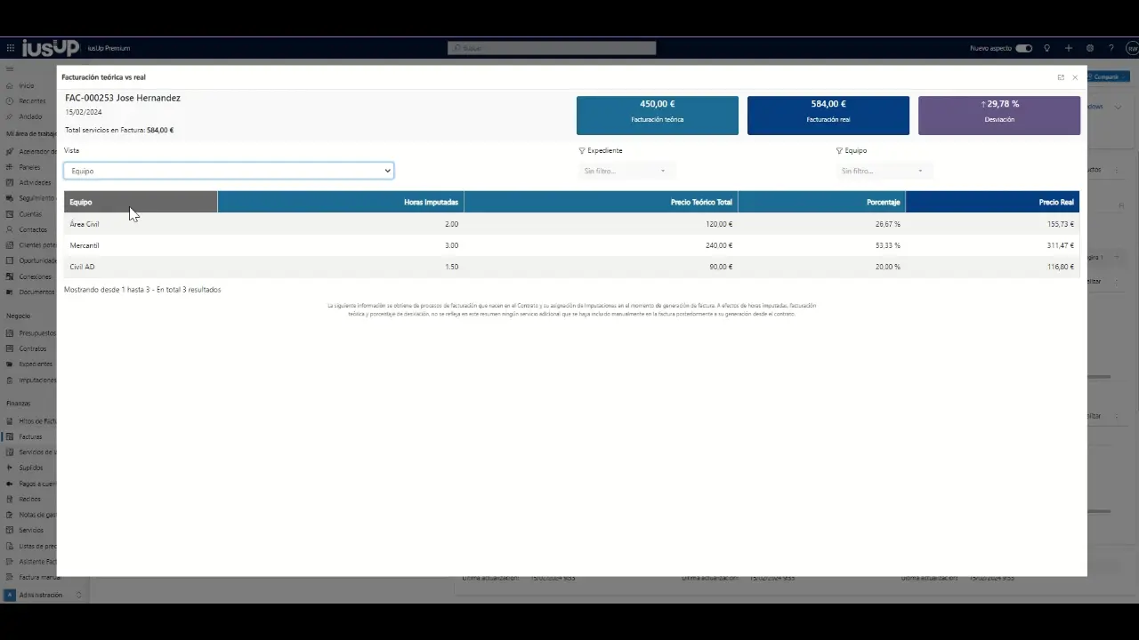
Task: Open the help question mark icon
Action: pos(1111,48)
